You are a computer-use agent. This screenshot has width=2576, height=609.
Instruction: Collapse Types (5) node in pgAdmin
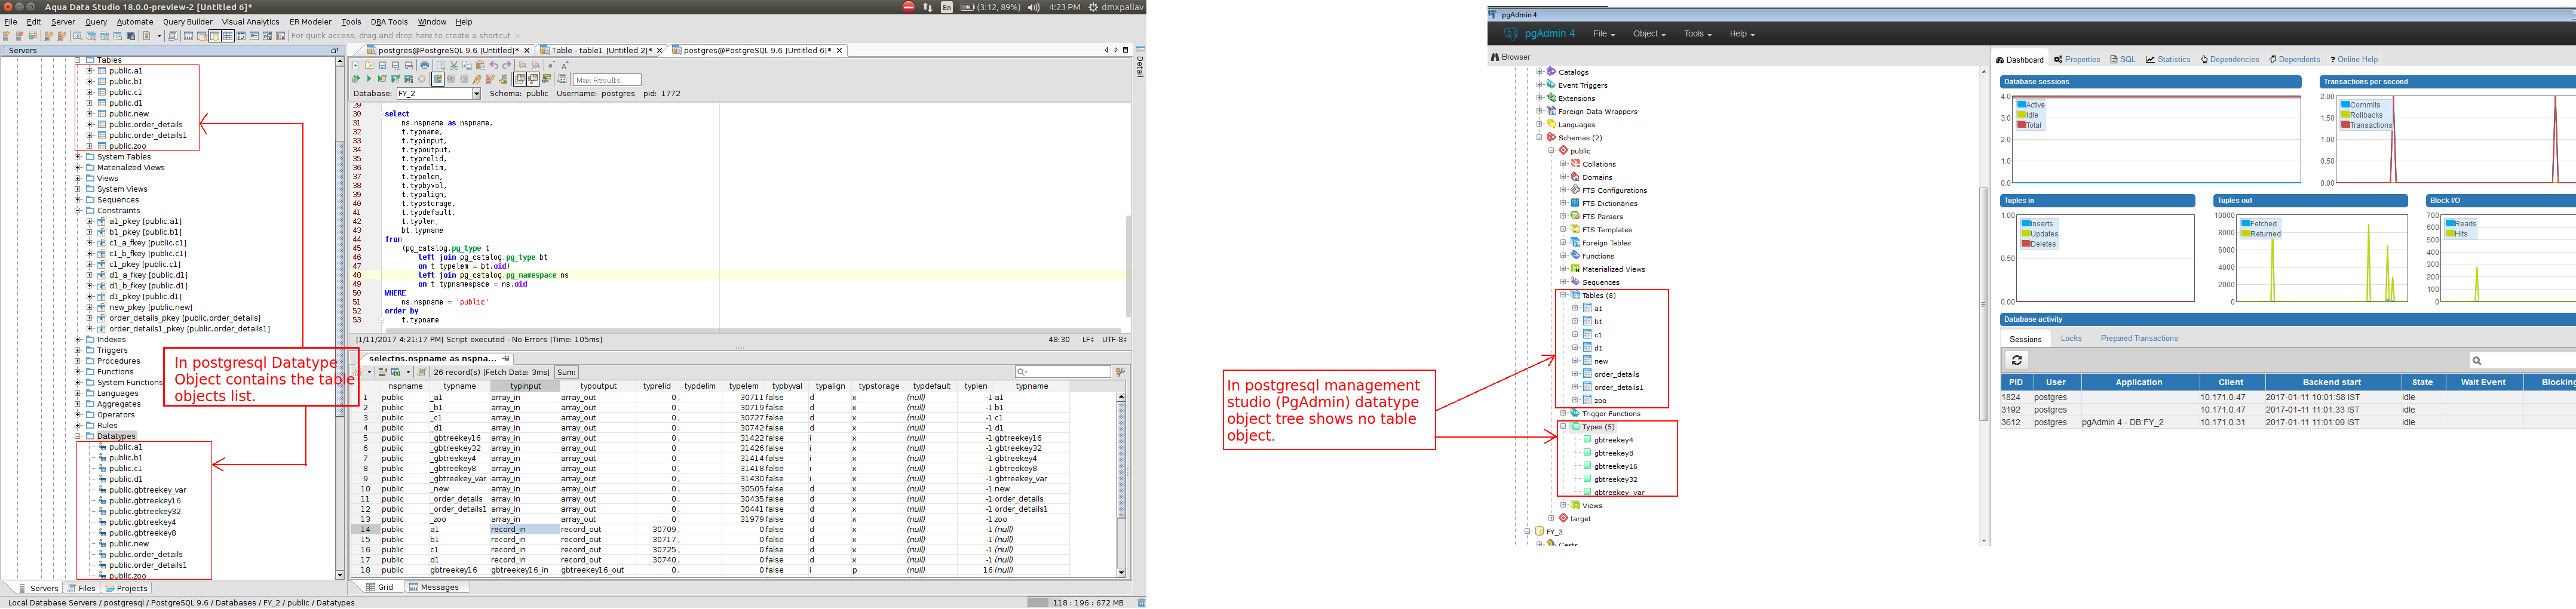click(x=1563, y=427)
